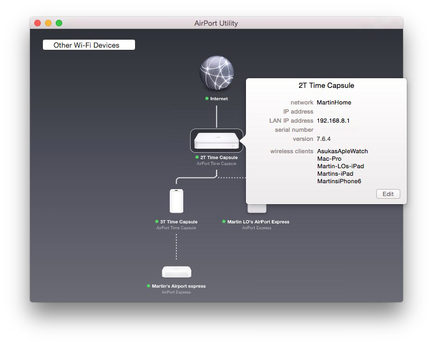Click the green status dot for 2T Time Capsule
This screenshot has height=345, width=433.
coord(197,157)
